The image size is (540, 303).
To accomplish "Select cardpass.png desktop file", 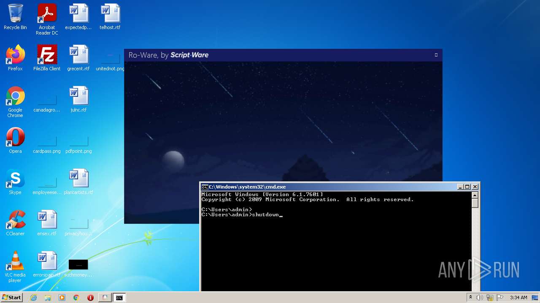I will [x=47, y=145].
